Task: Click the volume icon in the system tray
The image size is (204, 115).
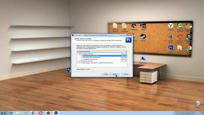Action: [191, 113]
